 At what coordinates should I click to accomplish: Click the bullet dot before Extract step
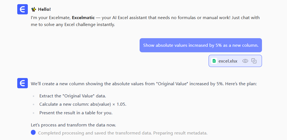(34, 96)
